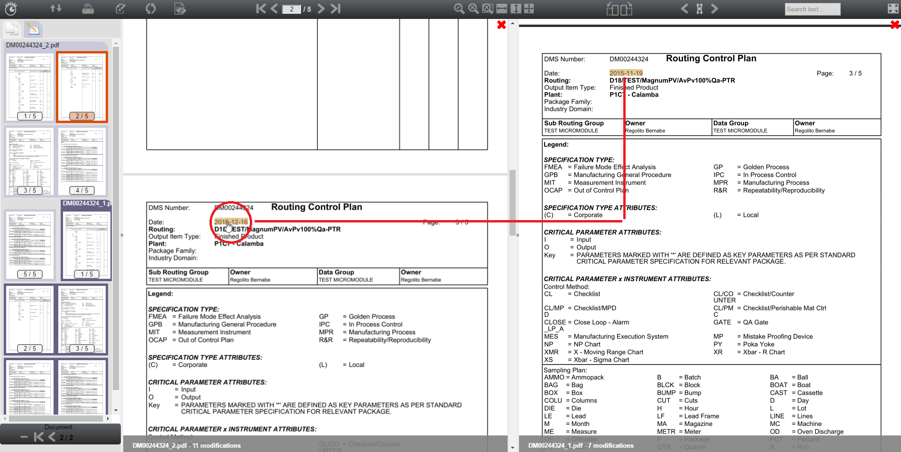The width and height of the screenshot is (901, 452).
Task: Fit page to width icon
Action: (x=501, y=9)
